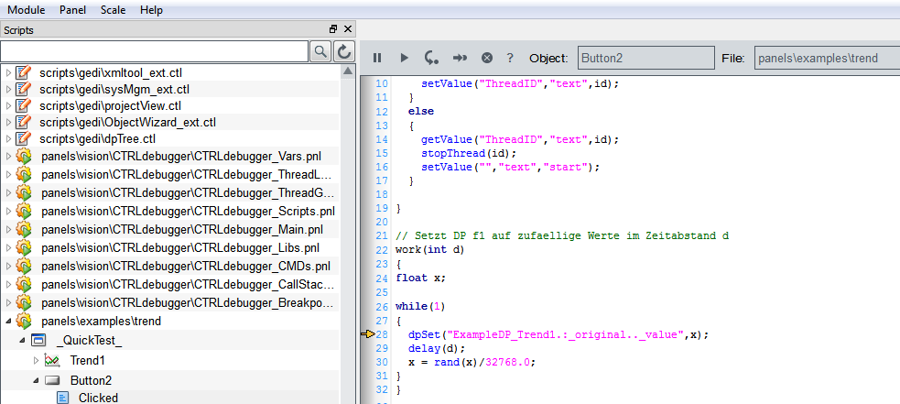Close the Scripts panel
This screenshot has width=900, height=404.
tap(347, 30)
